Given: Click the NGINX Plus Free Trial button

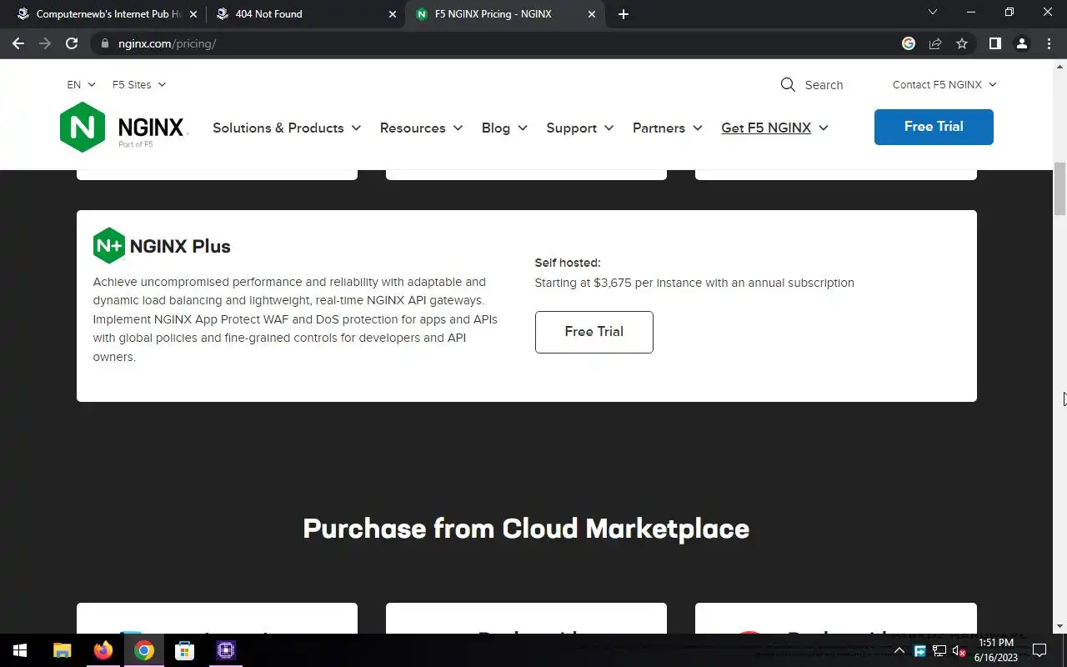Looking at the screenshot, I should tap(594, 332).
